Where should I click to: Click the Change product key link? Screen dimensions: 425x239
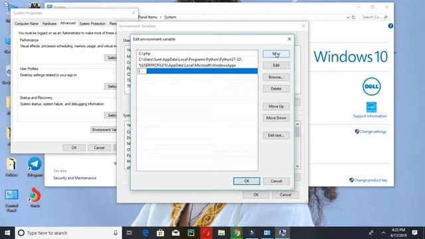pos(371,180)
